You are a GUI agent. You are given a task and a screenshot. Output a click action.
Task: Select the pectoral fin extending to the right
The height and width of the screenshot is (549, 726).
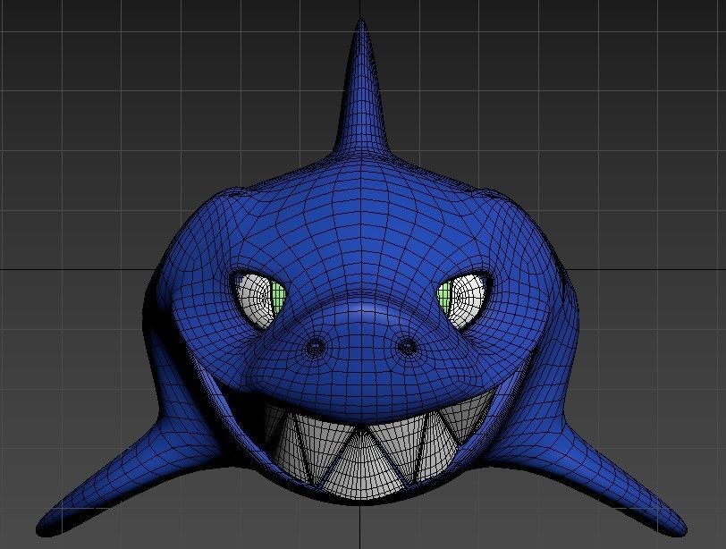[588, 477]
